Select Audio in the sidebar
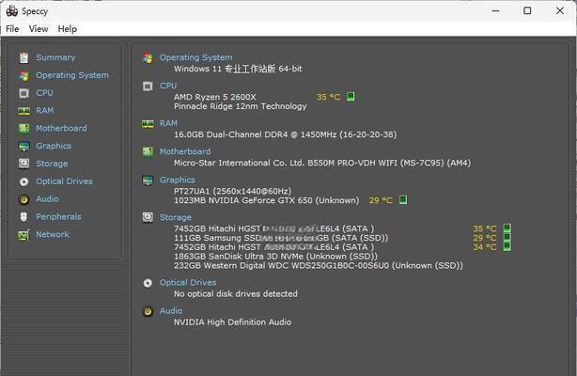Image resolution: width=577 pixels, height=376 pixels. (48, 199)
